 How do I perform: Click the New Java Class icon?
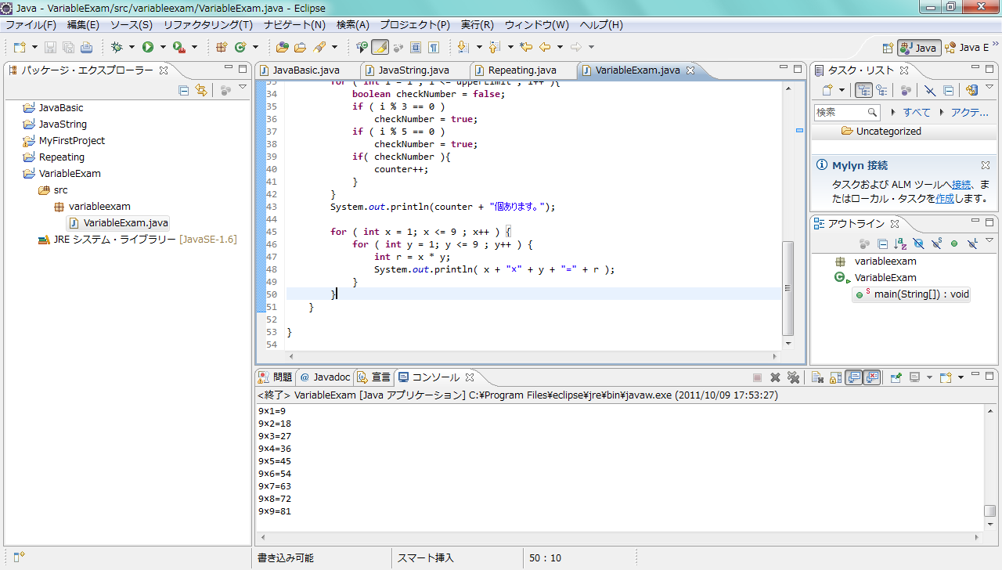tap(240, 47)
